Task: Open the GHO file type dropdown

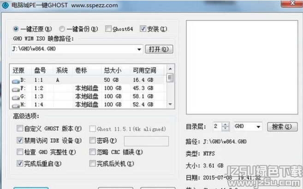Action: tap(258, 127)
